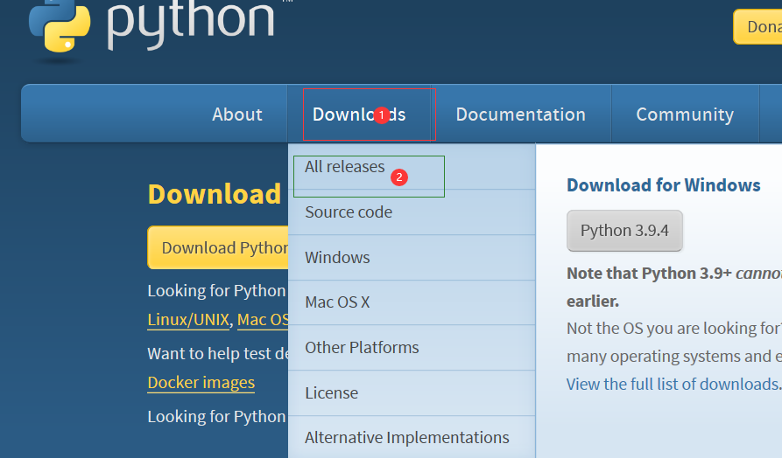782x458 pixels.
Task: Select All releases from dropdown
Action: (412, 167)
